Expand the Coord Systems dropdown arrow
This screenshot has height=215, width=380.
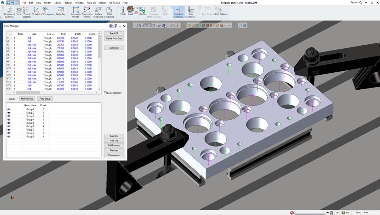point(27,19)
